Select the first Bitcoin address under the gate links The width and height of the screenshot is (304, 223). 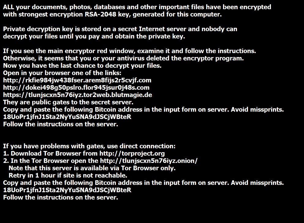click(67, 117)
